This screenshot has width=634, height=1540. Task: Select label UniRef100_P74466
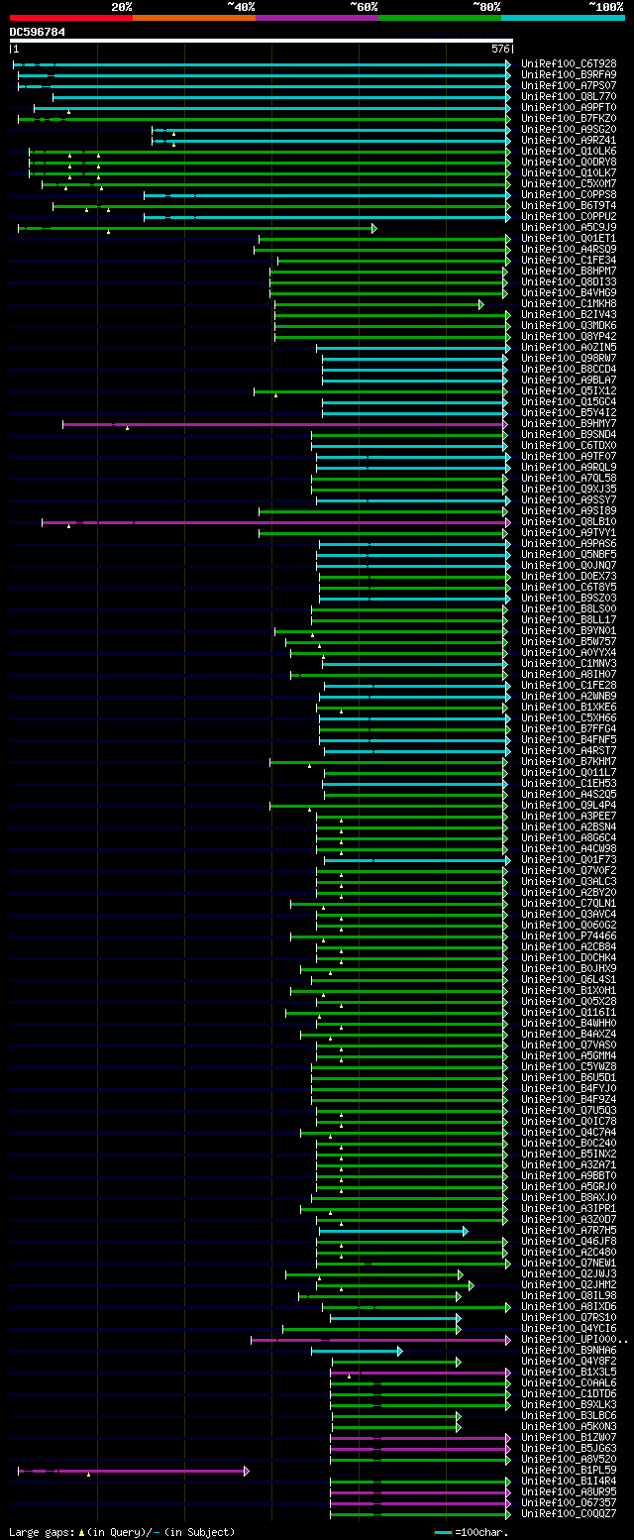(569, 936)
